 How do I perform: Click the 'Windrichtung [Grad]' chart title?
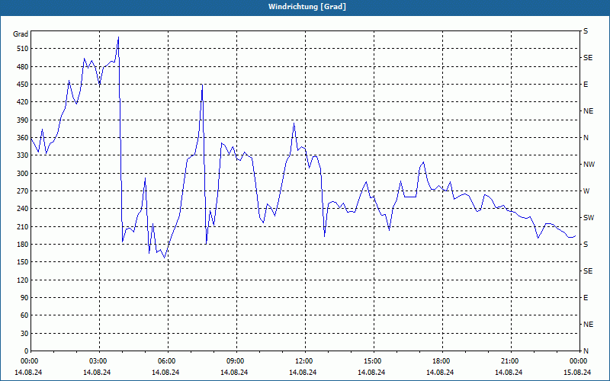(307, 7)
